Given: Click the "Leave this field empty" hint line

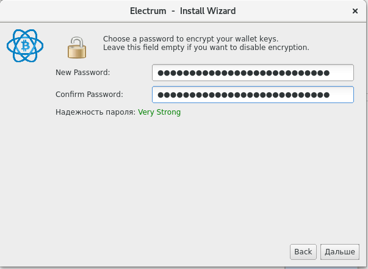Looking at the screenshot, I should tap(206, 47).
